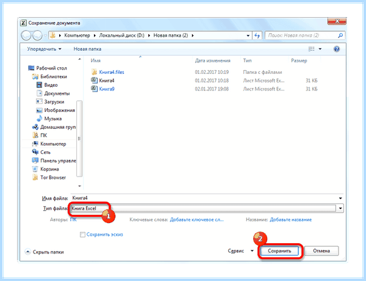Click the Музыка note icon
This screenshot has width=366, height=281.
[39, 119]
